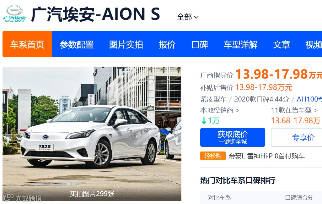Switch to the 参数配置 tab

pos(77,44)
